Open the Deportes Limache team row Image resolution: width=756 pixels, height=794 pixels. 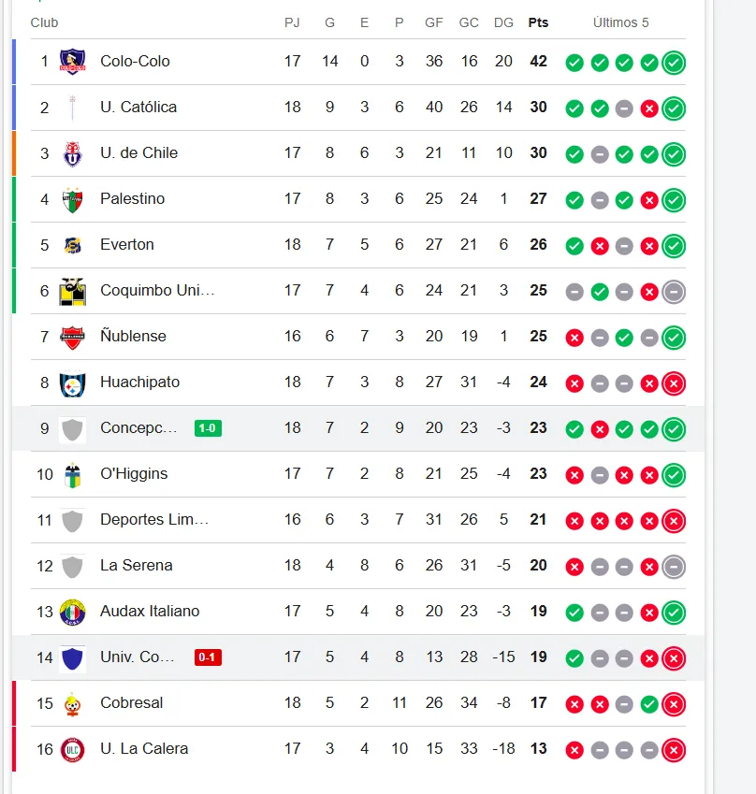coord(358,520)
